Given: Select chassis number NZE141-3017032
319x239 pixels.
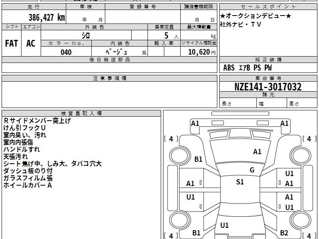Looking at the screenshot, I should pos(268,87).
